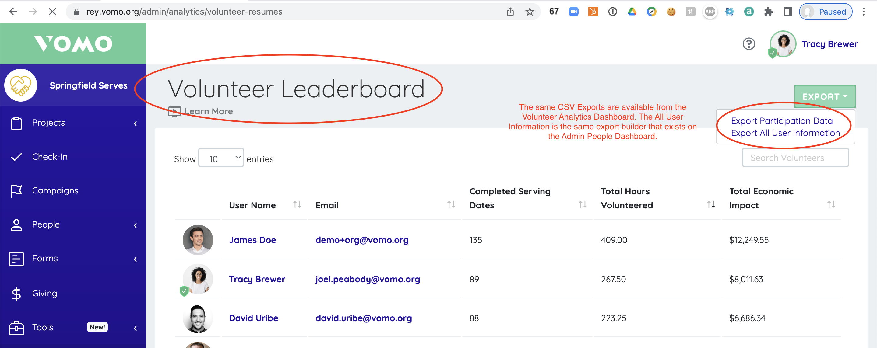Open Giving in the sidebar
Screen dimensions: 877x348
44,293
